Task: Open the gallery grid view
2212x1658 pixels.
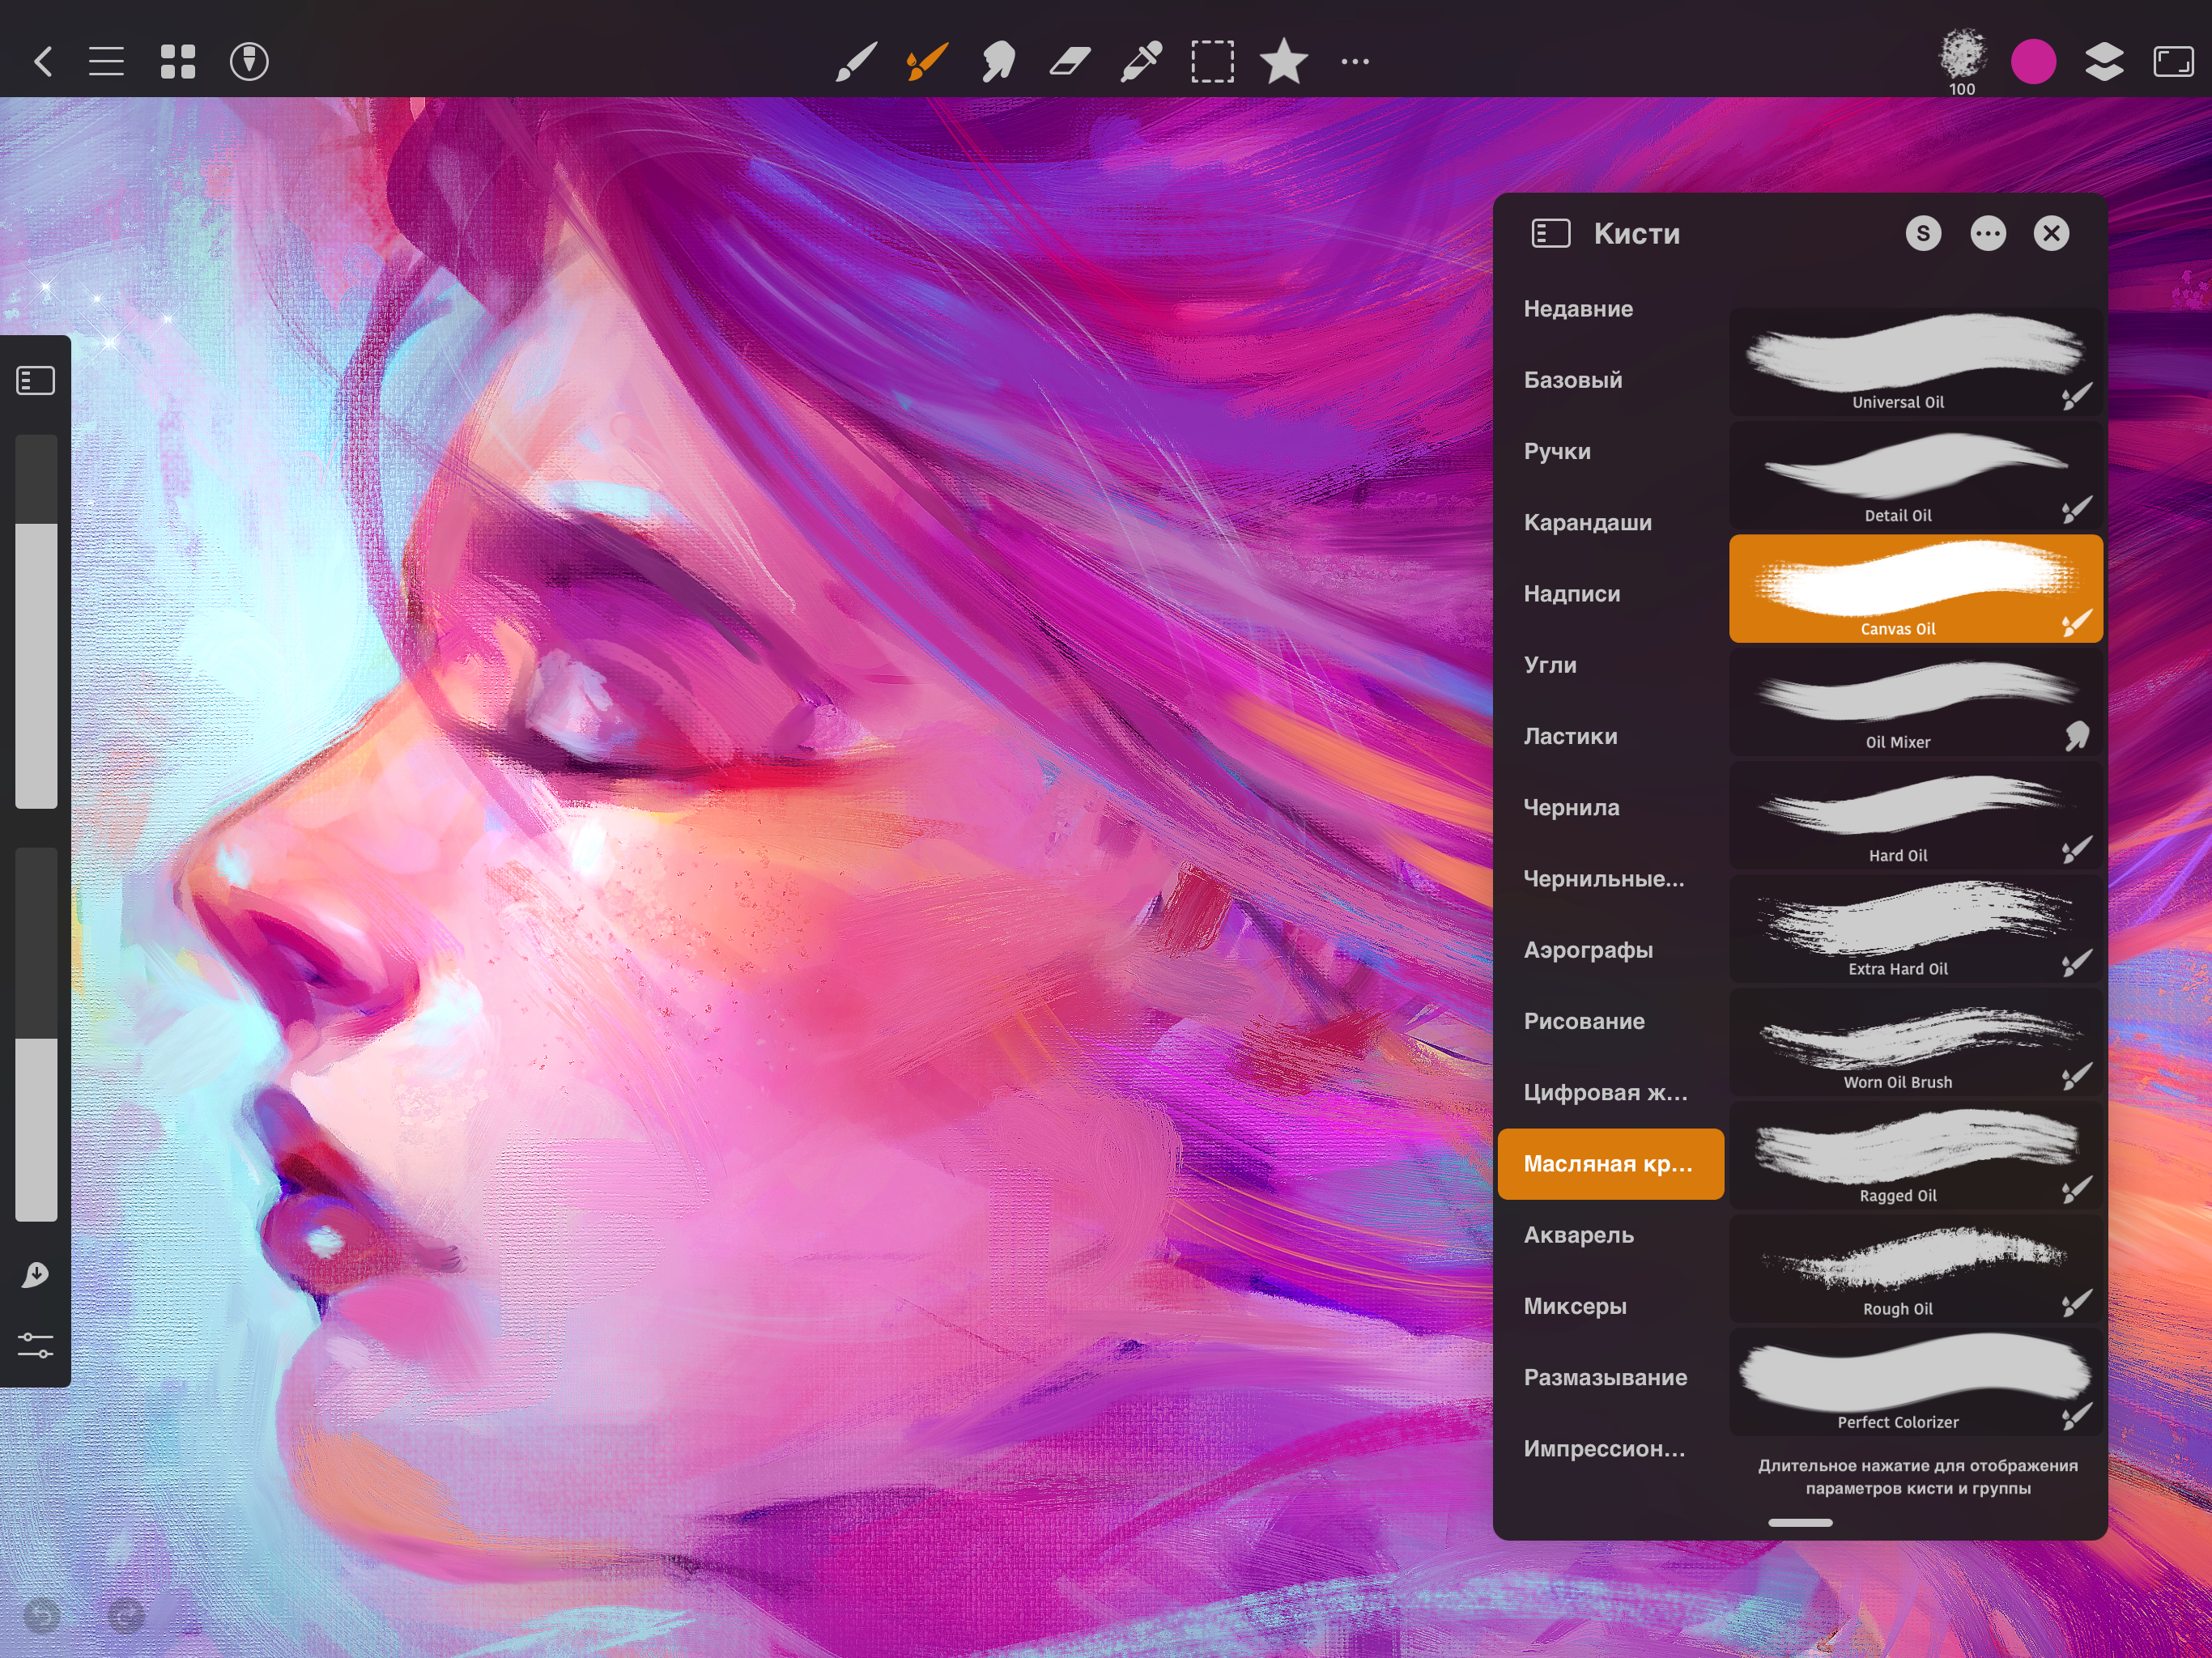Action: pos(178,62)
